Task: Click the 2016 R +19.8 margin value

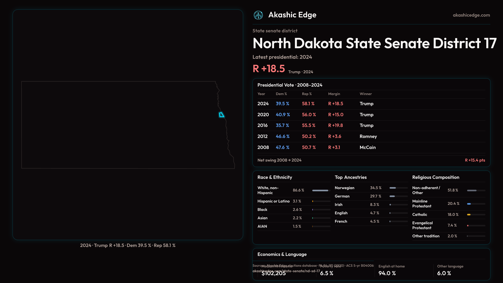Action: [x=335, y=126]
